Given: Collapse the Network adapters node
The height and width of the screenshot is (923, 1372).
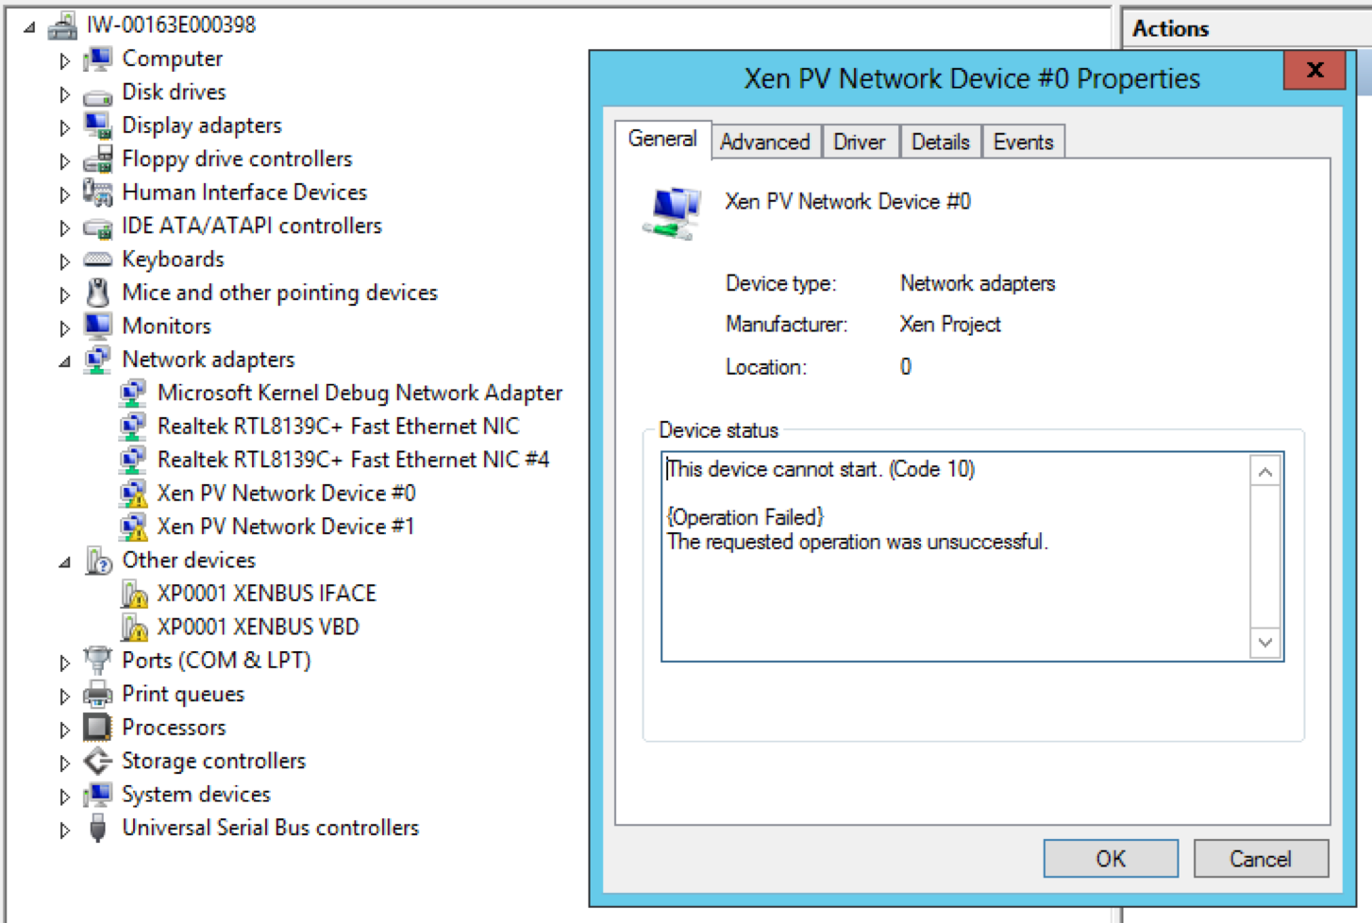Looking at the screenshot, I should click(64, 361).
